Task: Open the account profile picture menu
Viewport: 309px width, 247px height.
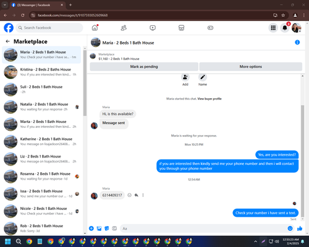Action: [296, 28]
